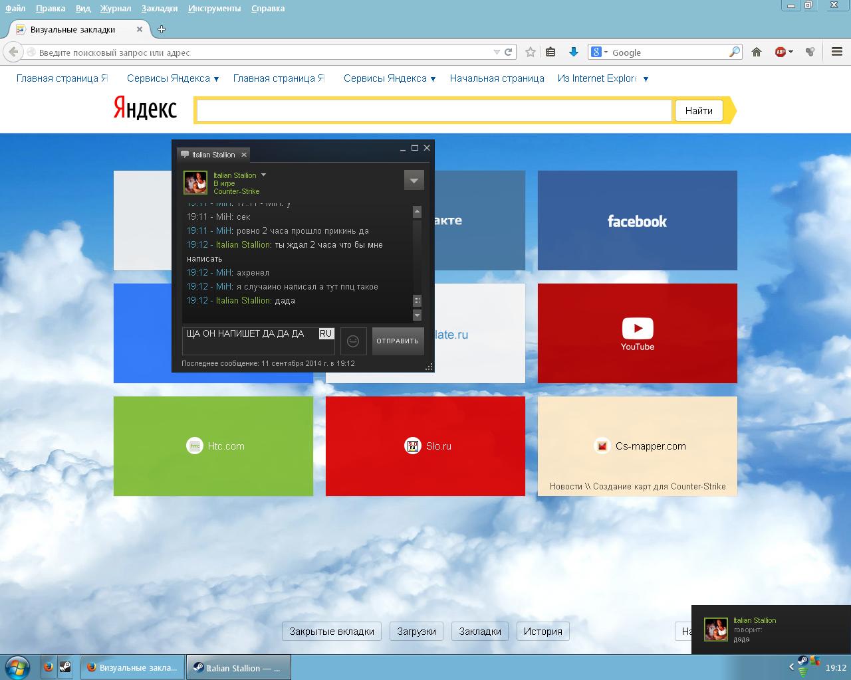
Task: Minimize the Steam chat window
Action: pyautogui.click(x=402, y=149)
